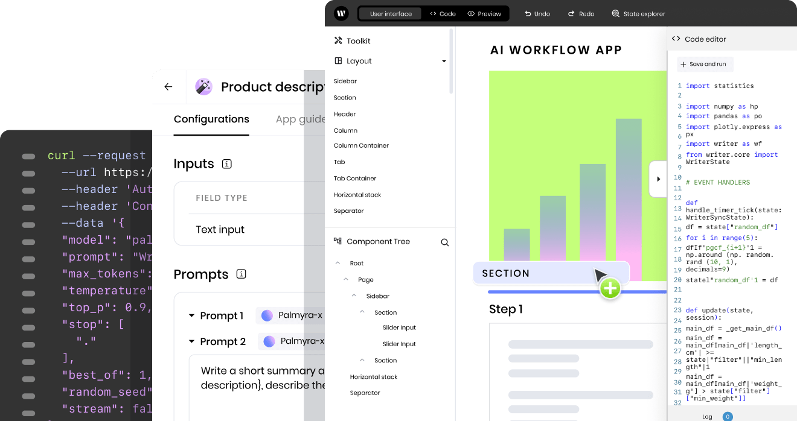Open the App guide tab
This screenshot has height=421, width=797.
[300, 119]
